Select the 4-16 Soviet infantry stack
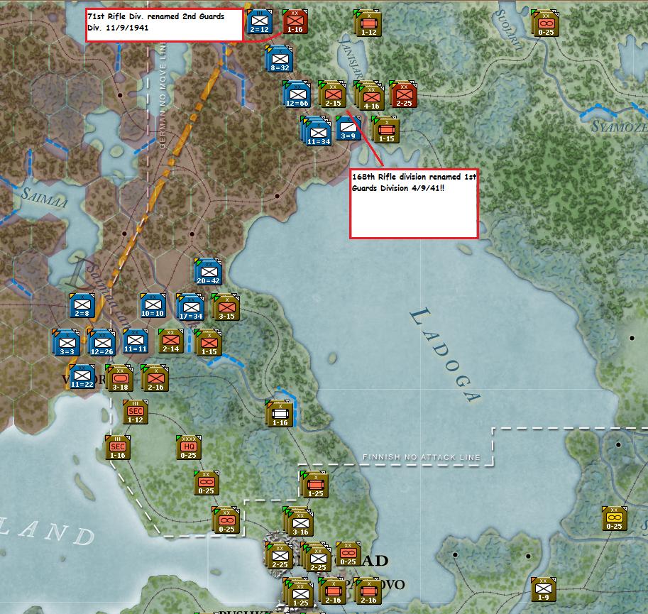The width and height of the screenshot is (648, 614). pyautogui.click(x=370, y=96)
